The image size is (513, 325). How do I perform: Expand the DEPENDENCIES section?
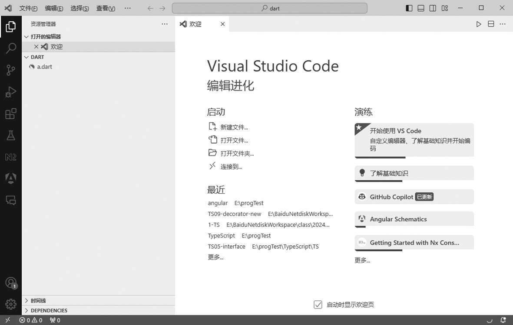coord(49,310)
